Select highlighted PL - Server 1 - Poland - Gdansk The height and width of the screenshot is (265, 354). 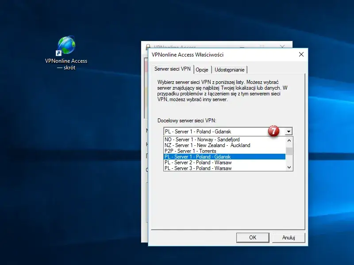pos(197,157)
